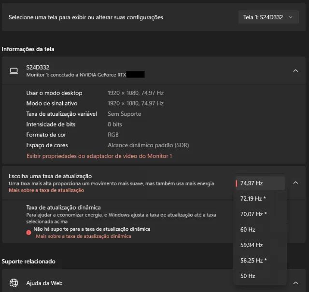The width and height of the screenshot is (309, 292).
Task: Collapse the Ajuda da Web section
Action: [x=295, y=283]
